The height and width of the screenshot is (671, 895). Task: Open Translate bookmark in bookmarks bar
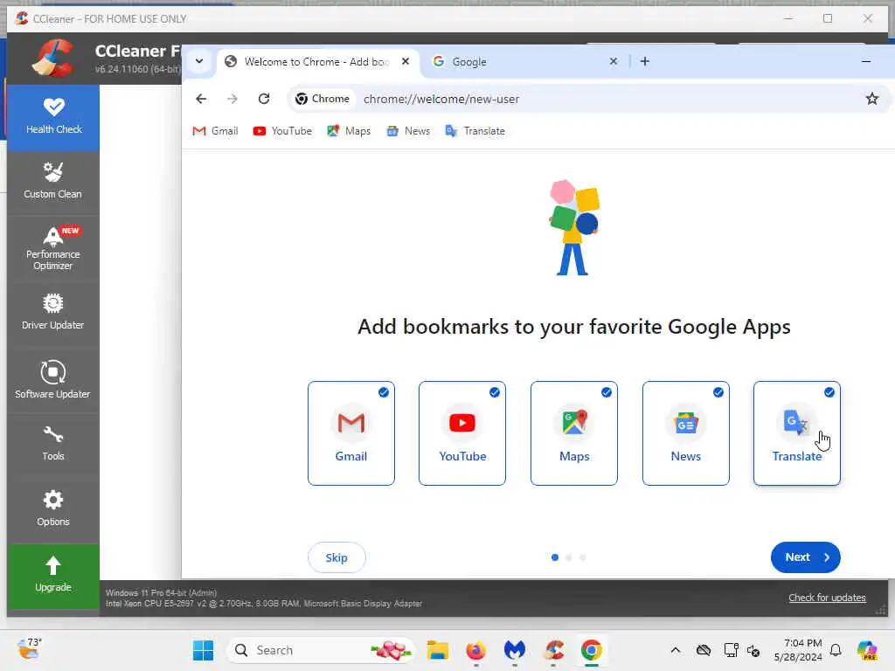[x=475, y=131]
